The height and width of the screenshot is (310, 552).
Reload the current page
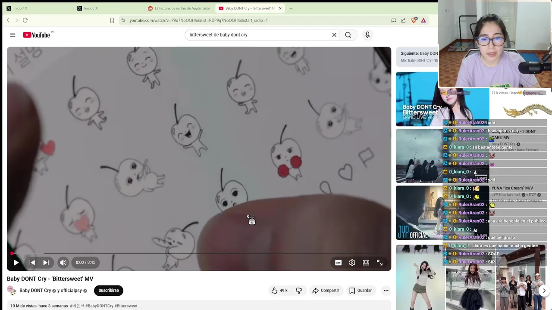click(x=25, y=20)
